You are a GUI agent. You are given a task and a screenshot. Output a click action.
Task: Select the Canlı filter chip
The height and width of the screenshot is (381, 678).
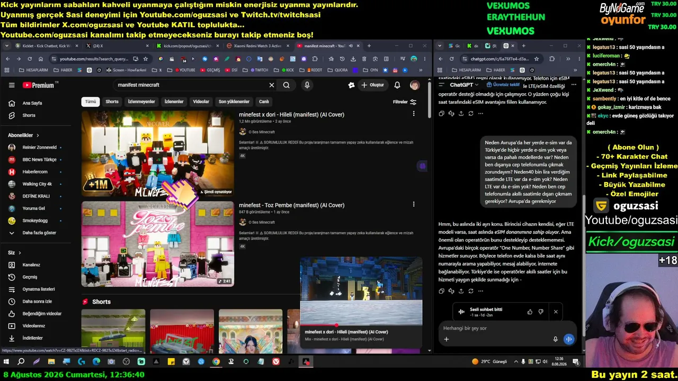click(264, 102)
